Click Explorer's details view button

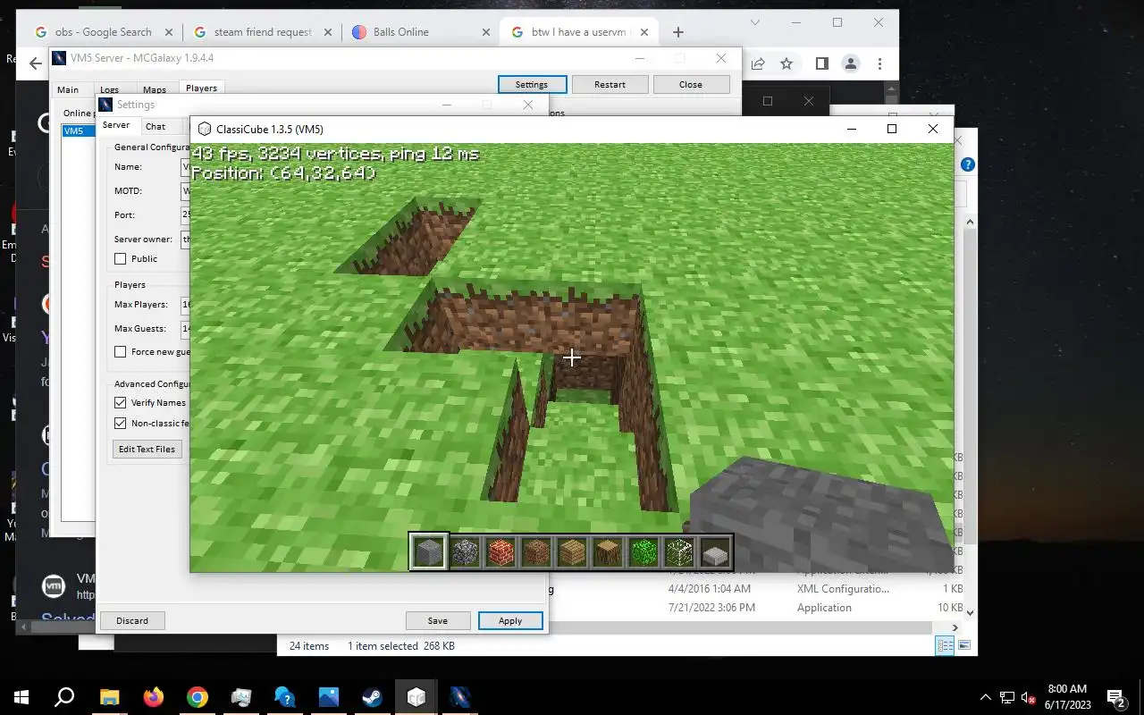[945, 645]
